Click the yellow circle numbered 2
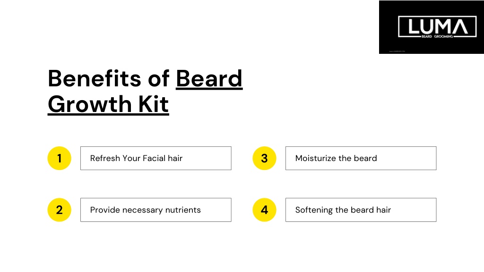Screen dimensions: 484x272 [x=59, y=210]
